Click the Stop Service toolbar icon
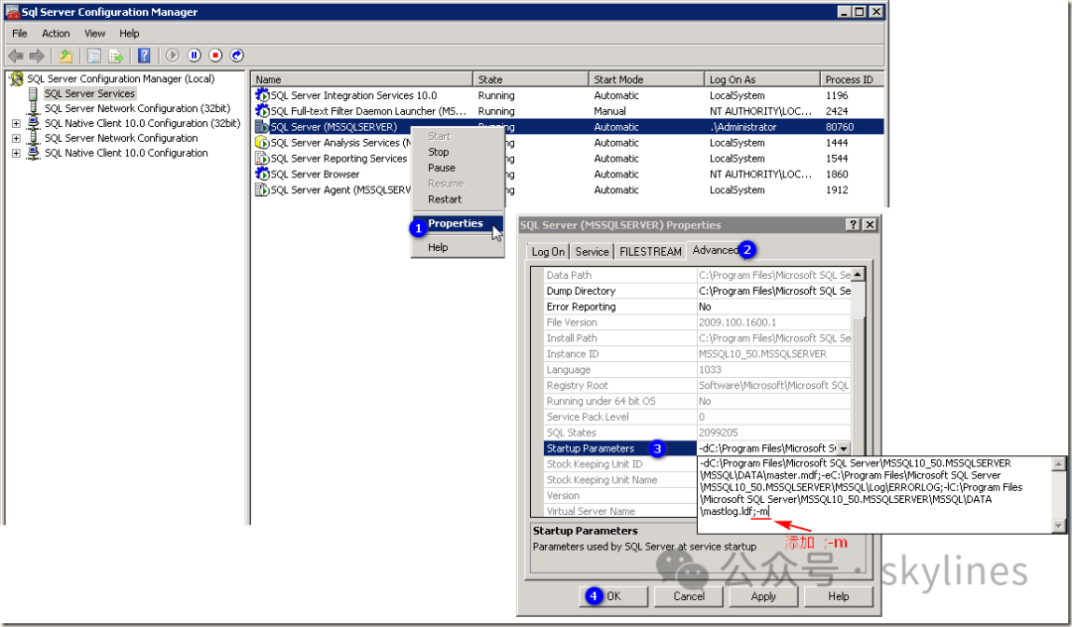The height and width of the screenshot is (627, 1072). click(215, 56)
